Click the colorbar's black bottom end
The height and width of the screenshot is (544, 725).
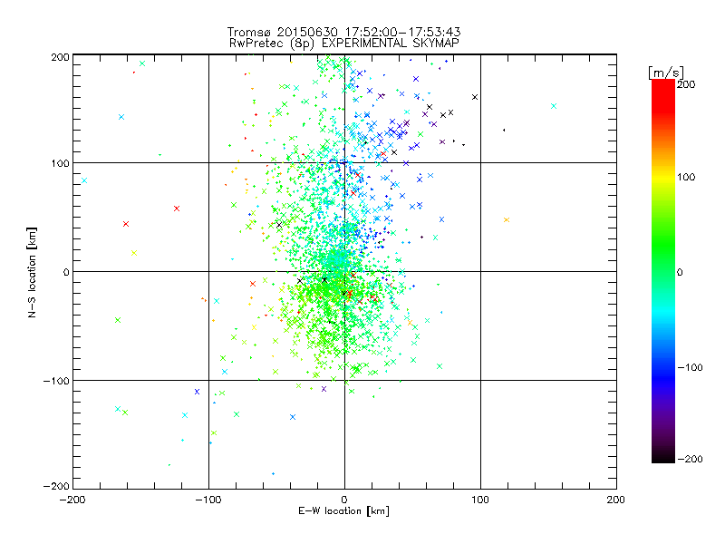point(663,458)
